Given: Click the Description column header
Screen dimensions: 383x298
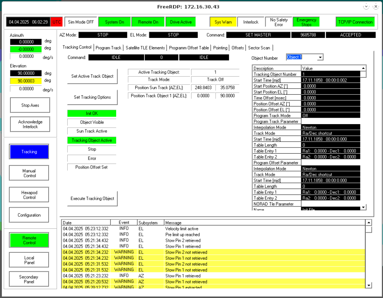Looking at the screenshot, I should tap(277, 68).
